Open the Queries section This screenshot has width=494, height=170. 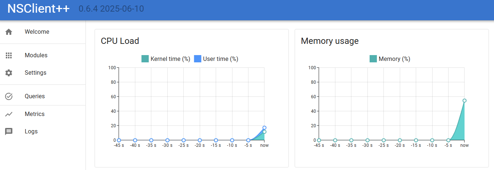43,96
